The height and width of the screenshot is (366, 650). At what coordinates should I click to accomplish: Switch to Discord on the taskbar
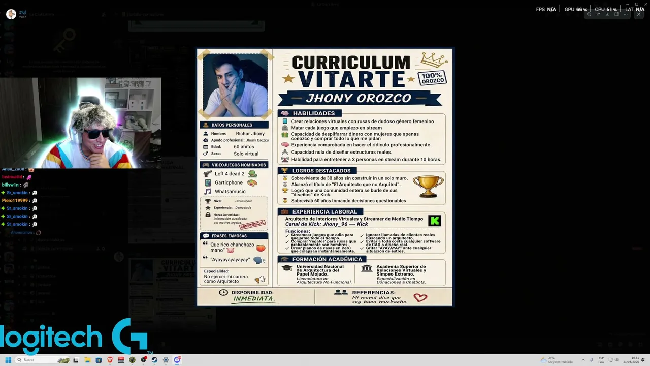(x=177, y=360)
